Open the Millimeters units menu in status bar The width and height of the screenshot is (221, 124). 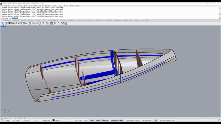point(46,120)
